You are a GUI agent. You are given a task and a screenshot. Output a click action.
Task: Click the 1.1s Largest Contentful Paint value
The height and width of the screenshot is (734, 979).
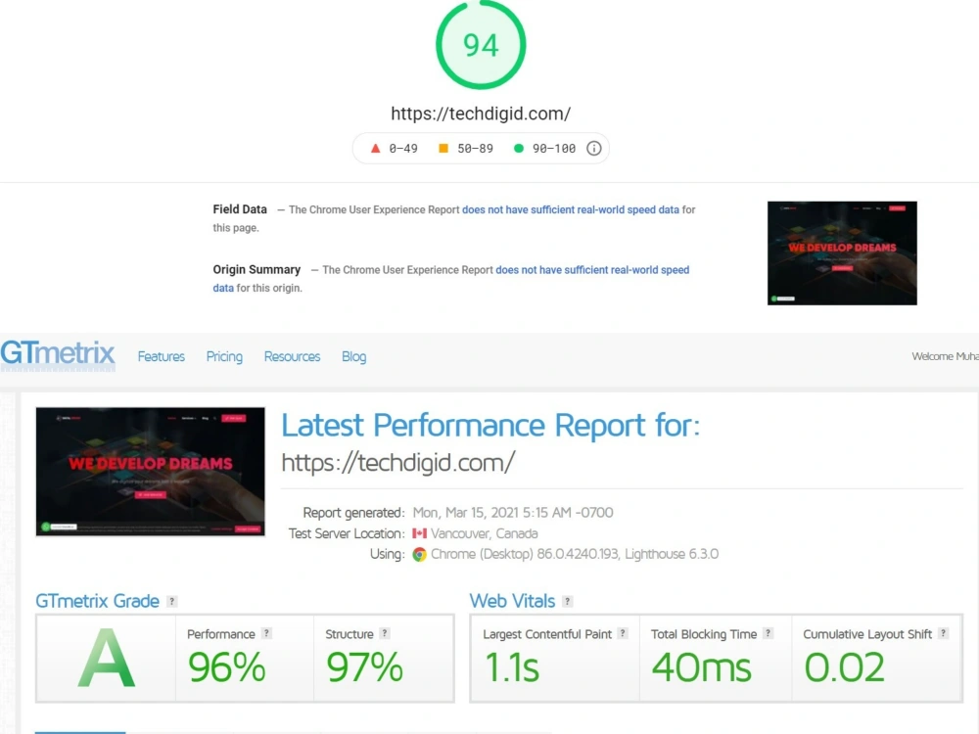click(x=511, y=666)
